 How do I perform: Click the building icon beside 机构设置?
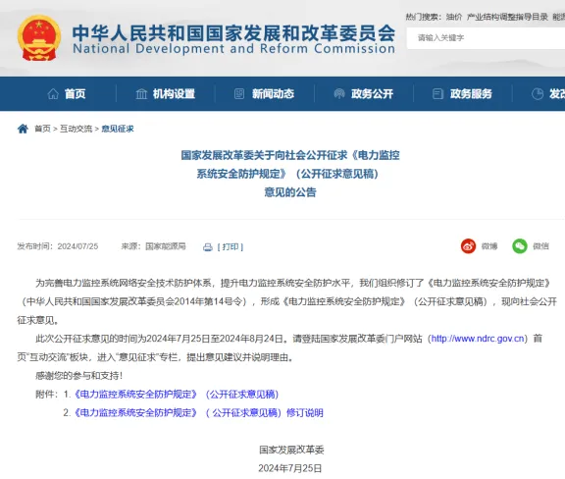pyautogui.click(x=141, y=94)
